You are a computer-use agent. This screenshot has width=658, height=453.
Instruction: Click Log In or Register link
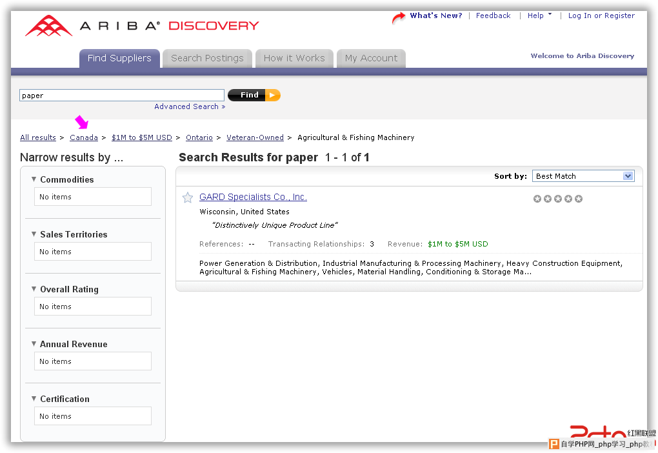(601, 15)
